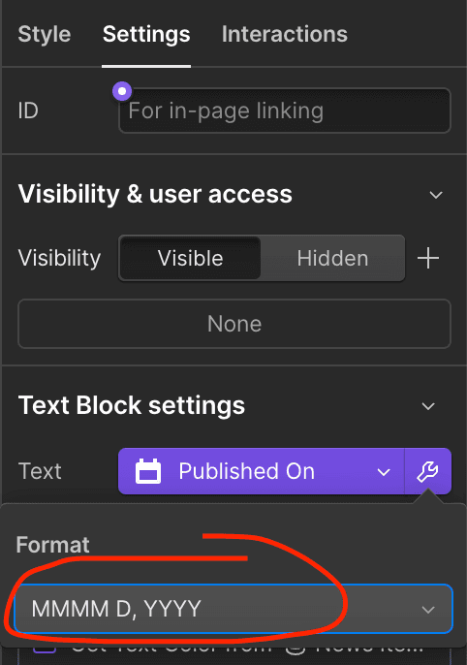The width and height of the screenshot is (467, 665).
Task: Collapse Visibility & user access section chevron
Action: point(436,195)
